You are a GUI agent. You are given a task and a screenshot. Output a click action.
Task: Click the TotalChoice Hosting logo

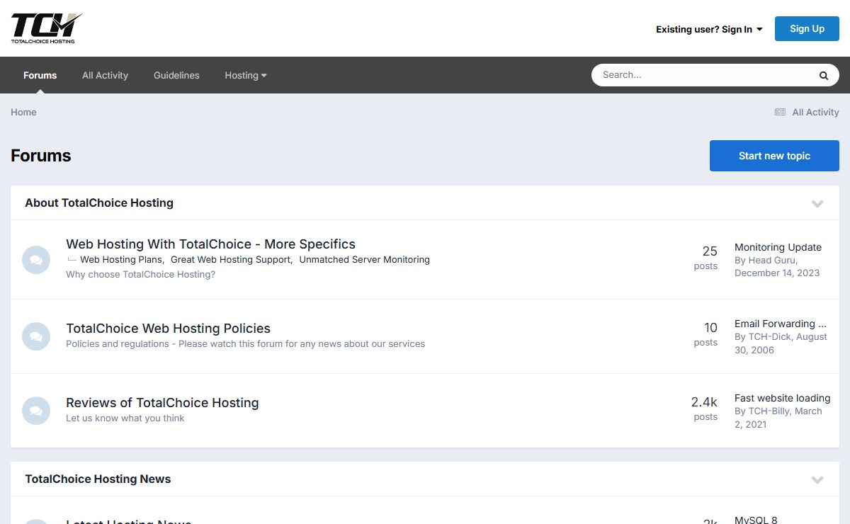tap(46, 28)
